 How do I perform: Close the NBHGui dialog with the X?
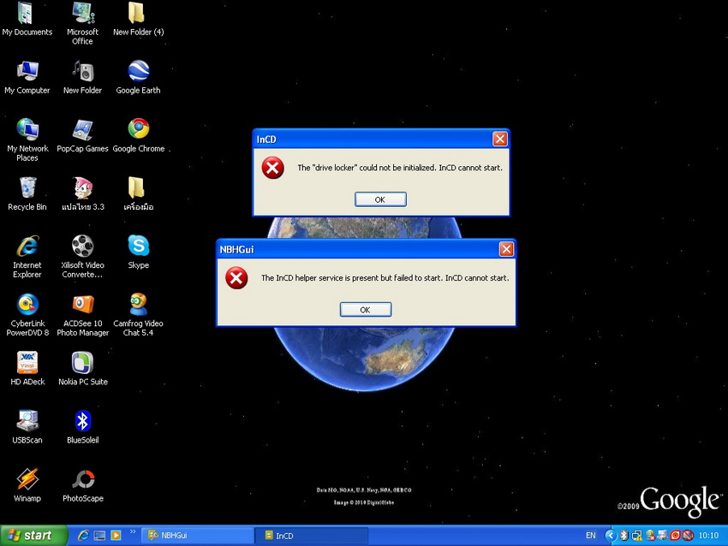506,249
